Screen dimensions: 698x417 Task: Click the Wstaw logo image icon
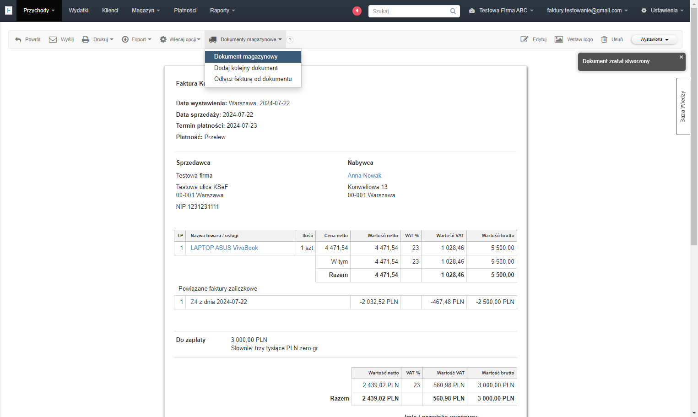point(559,39)
